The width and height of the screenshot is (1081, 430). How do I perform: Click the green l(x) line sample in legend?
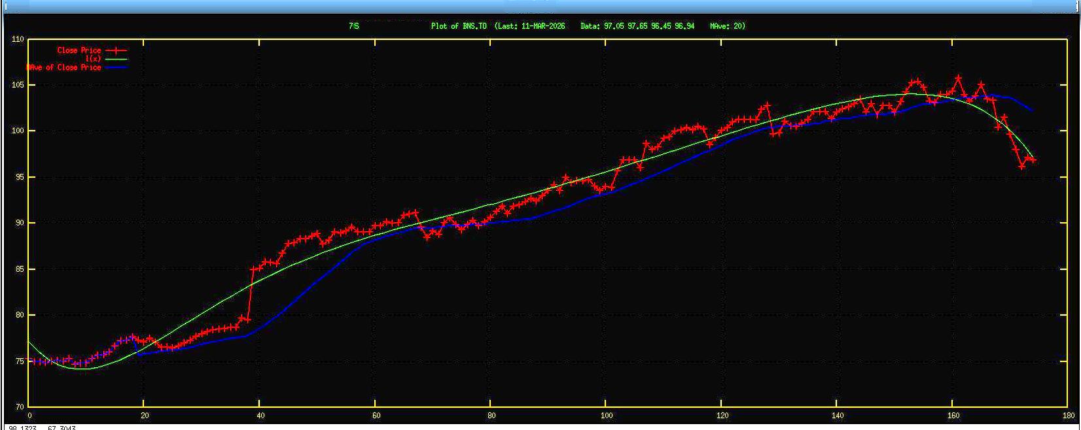click(116, 59)
